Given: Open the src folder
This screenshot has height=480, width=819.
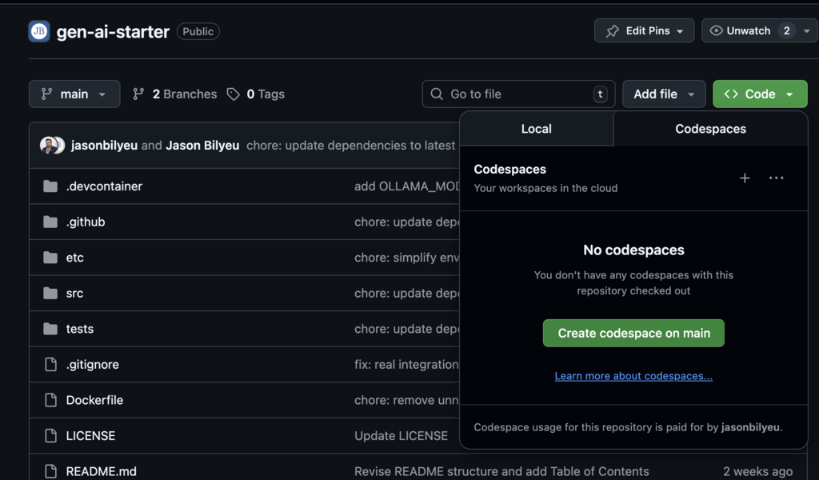Looking at the screenshot, I should coord(74,294).
